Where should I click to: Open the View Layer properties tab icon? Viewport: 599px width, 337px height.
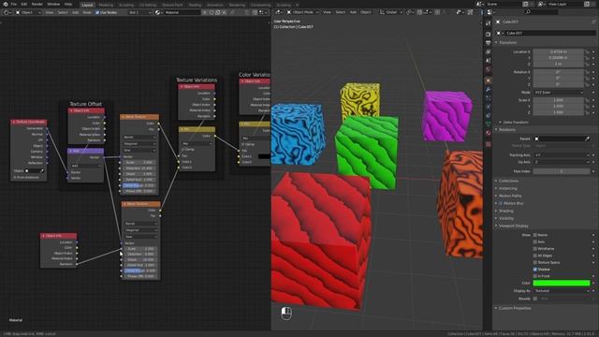point(488,51)
